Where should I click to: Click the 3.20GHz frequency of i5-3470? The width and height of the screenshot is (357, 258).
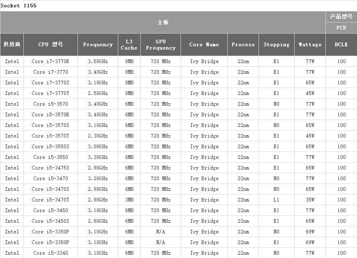98,179
